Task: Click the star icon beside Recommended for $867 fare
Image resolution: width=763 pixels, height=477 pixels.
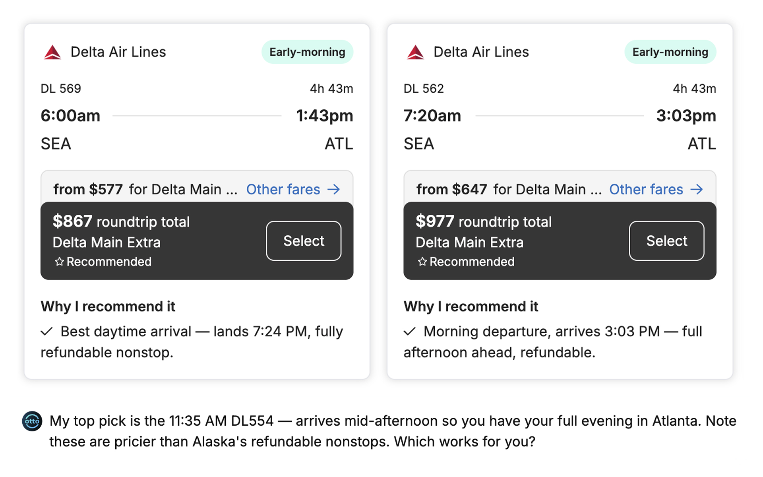Action: (59, 262)
